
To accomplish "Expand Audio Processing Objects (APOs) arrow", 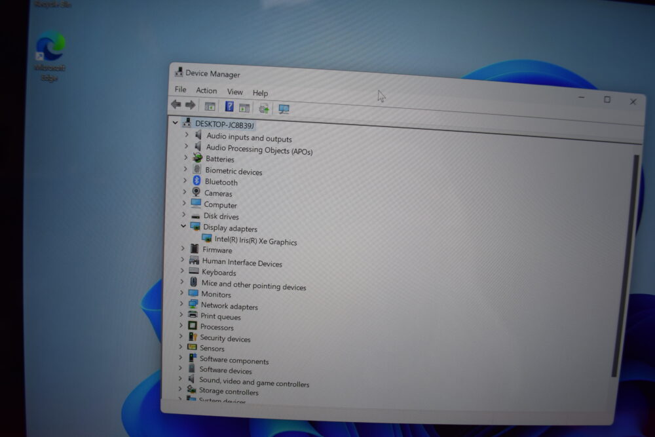I will (x=186, y=146).
